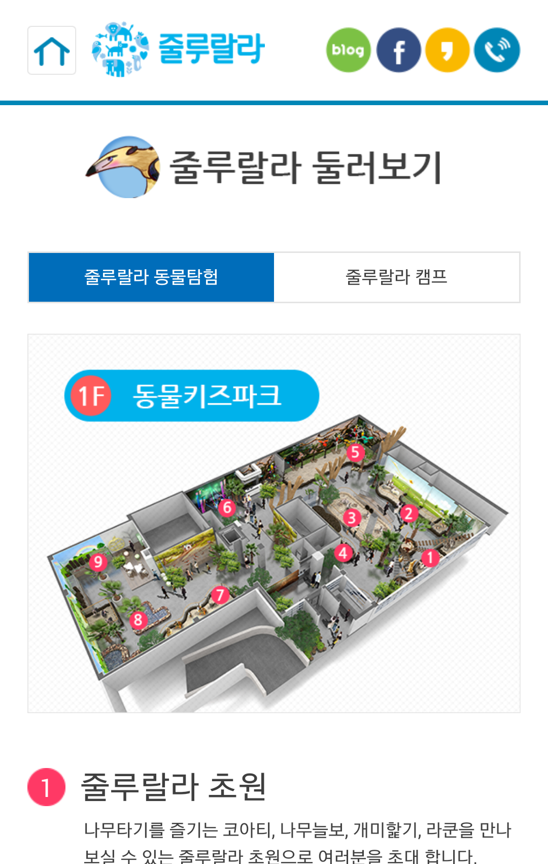Click the anteater illustration beside 둘러보기 title

click(124, 167)
